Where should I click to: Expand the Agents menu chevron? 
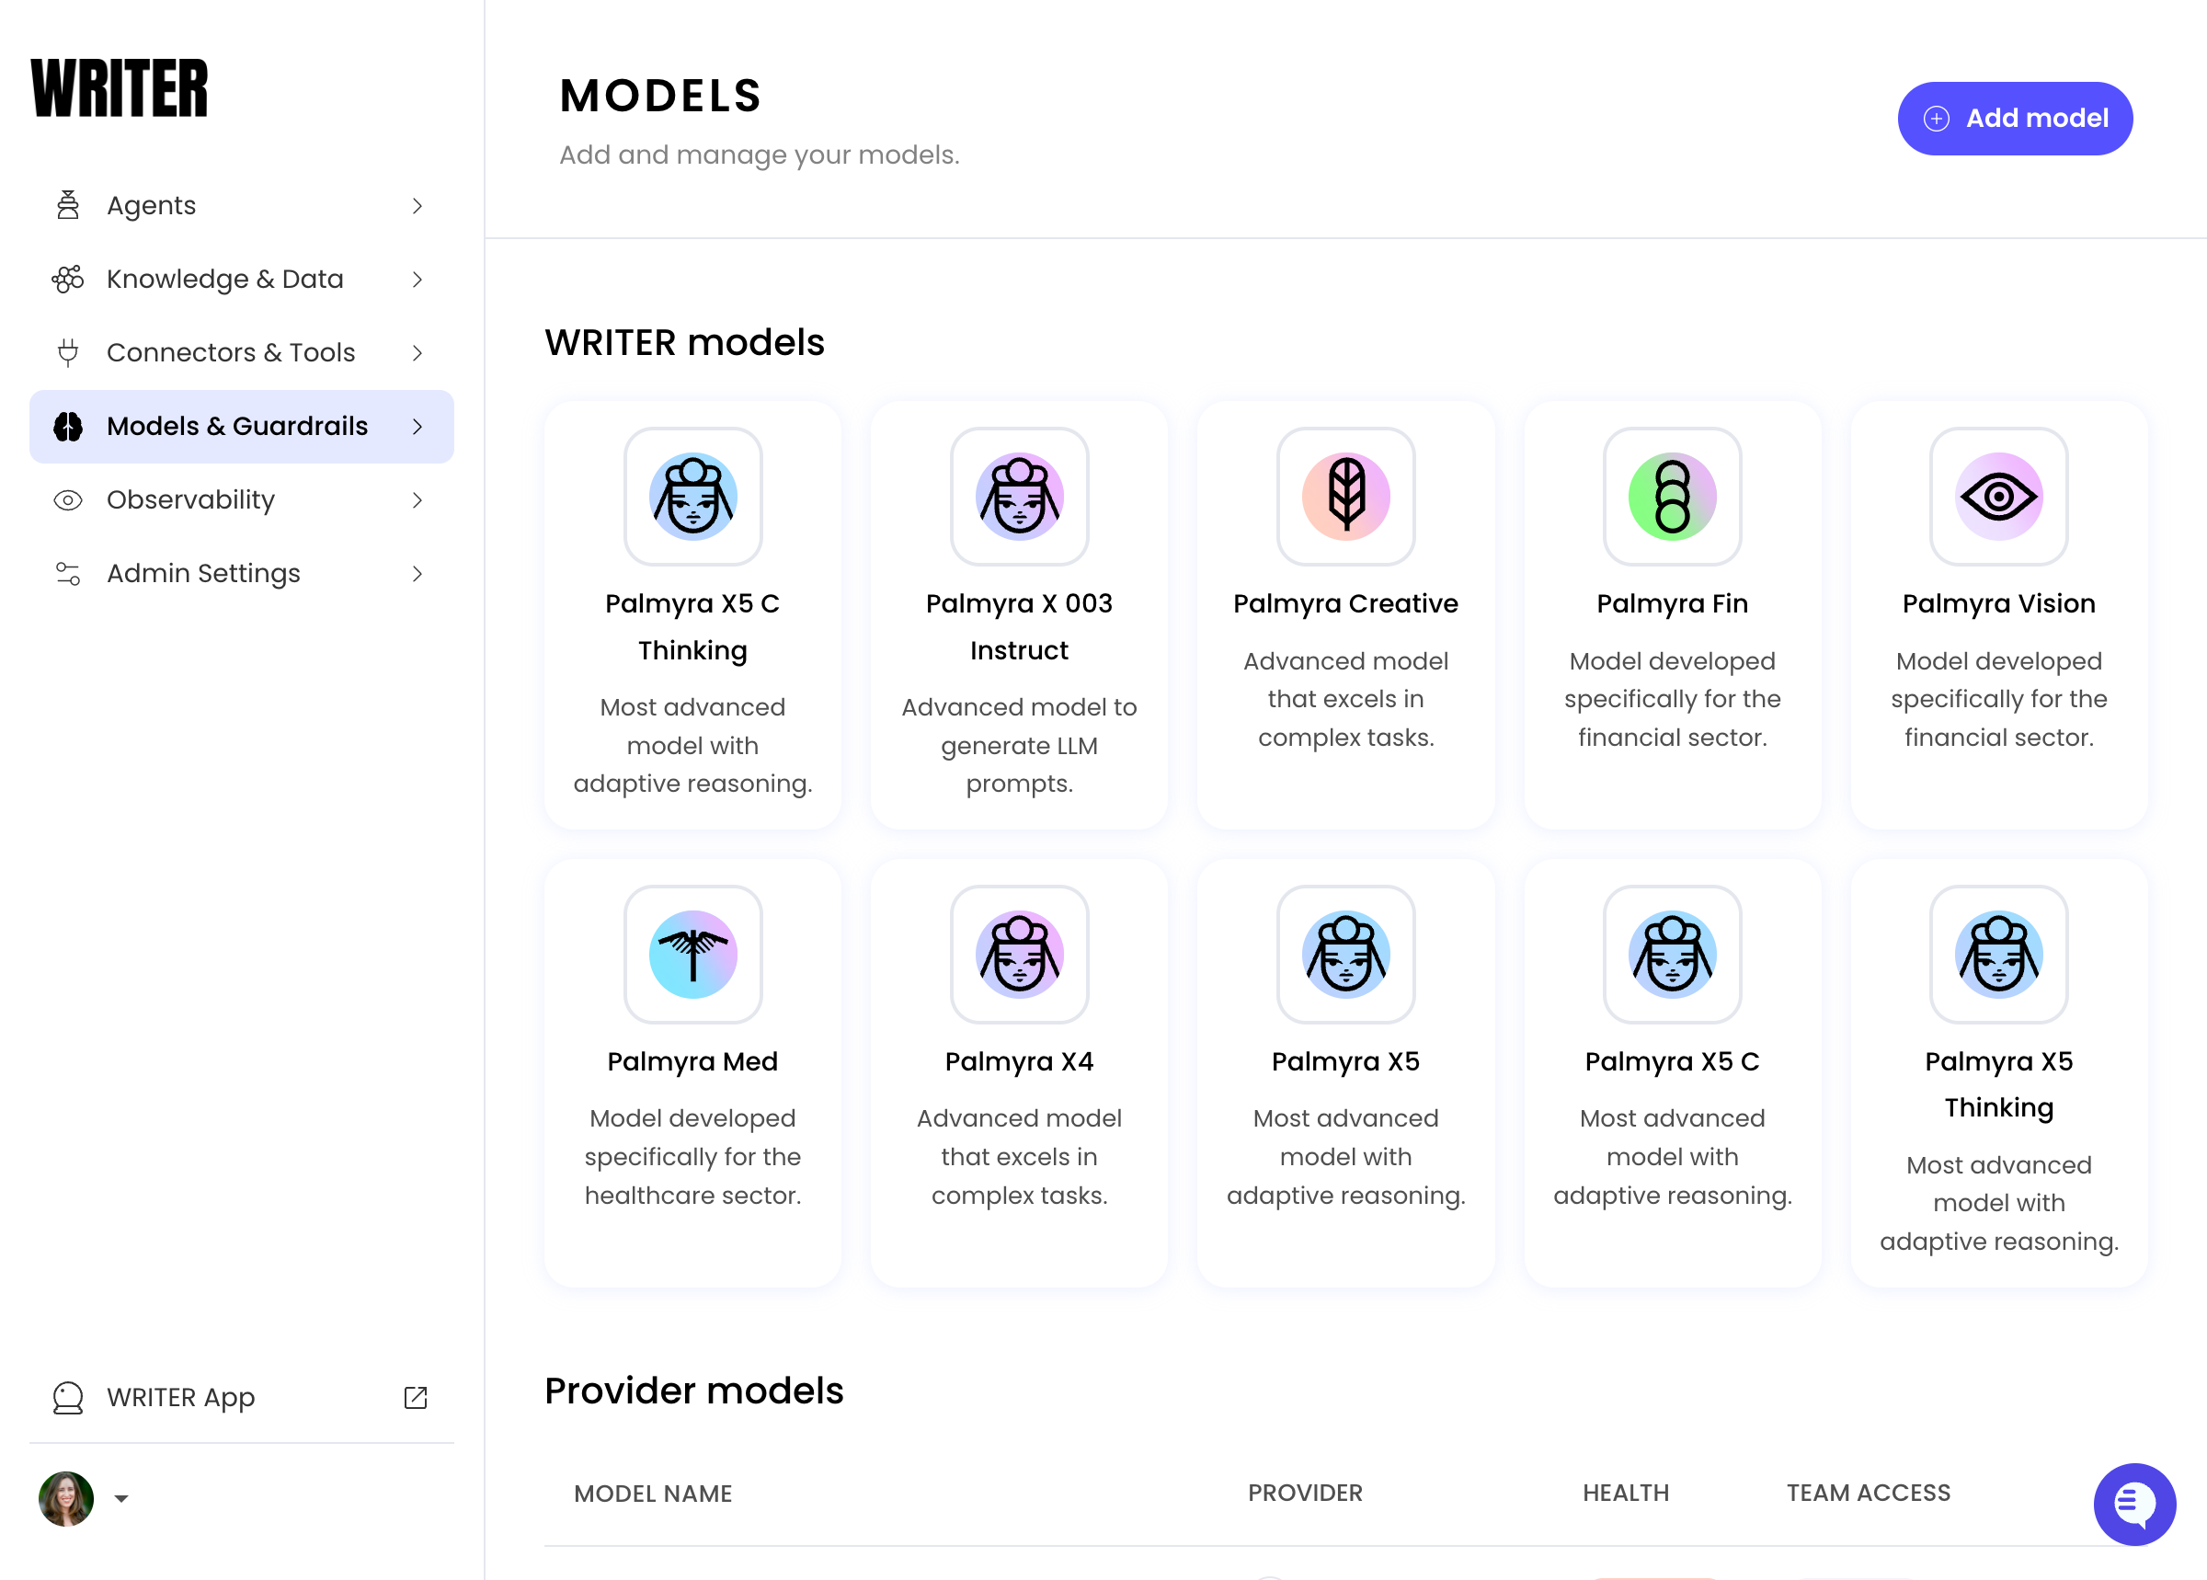pos(417,206)
